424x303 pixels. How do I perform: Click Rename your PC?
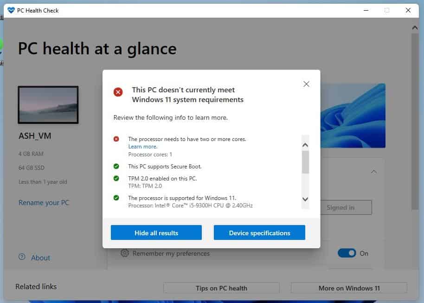coord(44,202)
